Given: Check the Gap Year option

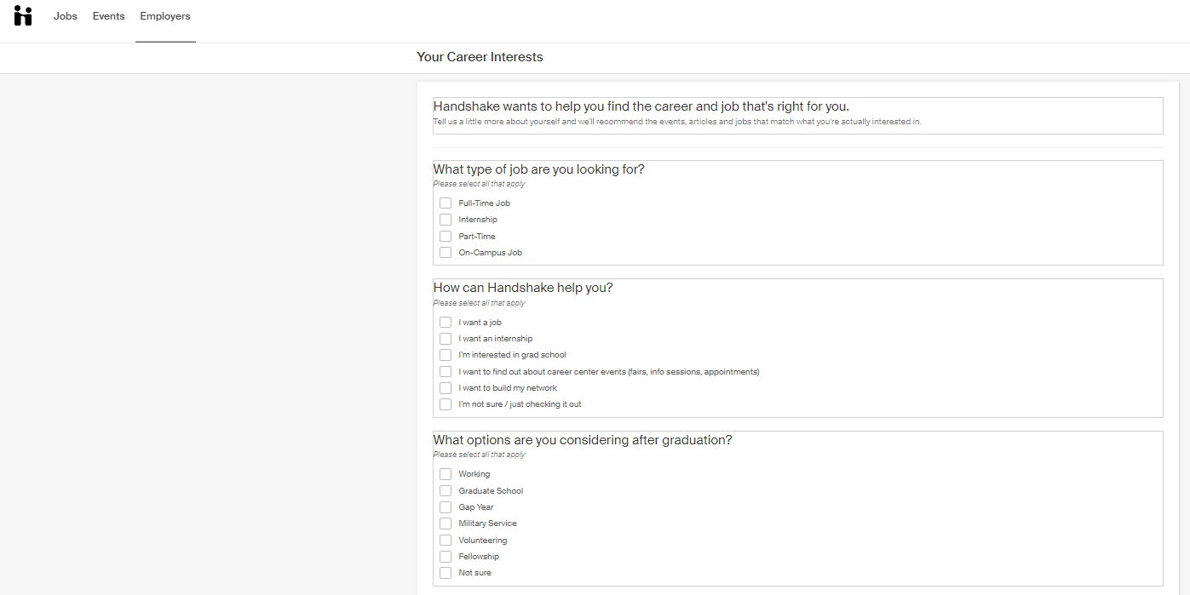Looking at the screenshot, I should pos(446,506).
